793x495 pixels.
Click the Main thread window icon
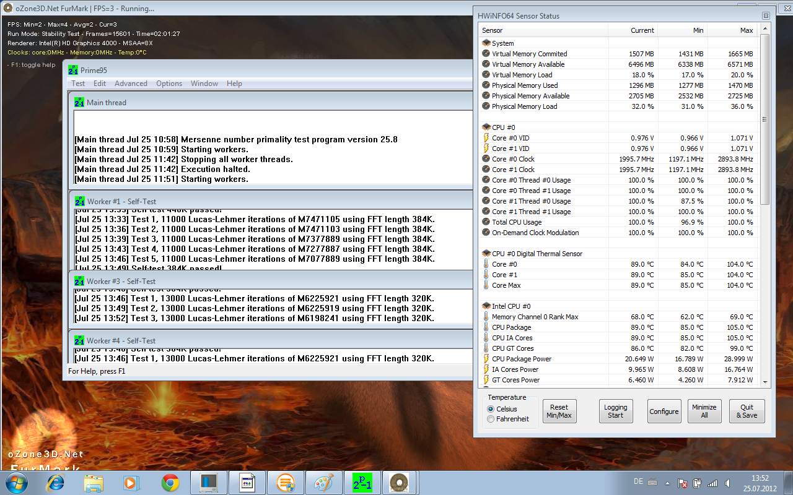pos(79,102)
